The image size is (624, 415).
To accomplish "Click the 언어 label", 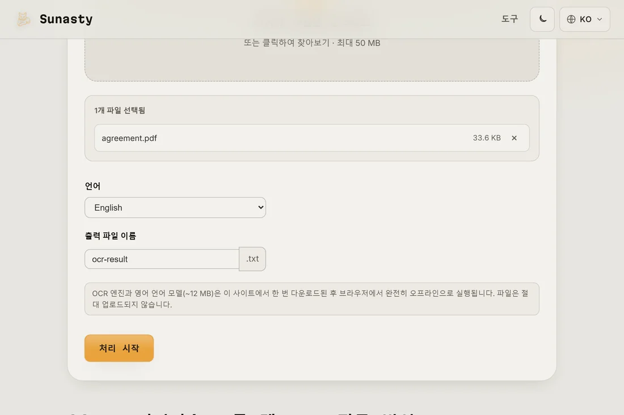I will point(92,186).
